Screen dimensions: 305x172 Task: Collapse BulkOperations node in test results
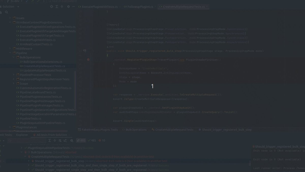pyautogui.click(x=22, y=152)
